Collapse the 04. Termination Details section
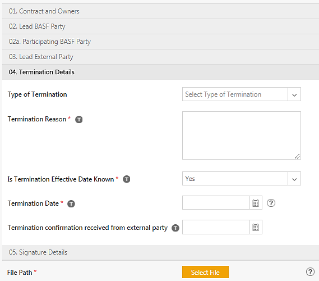 [160, 72]
